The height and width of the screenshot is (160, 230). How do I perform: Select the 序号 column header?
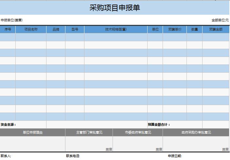8,29
